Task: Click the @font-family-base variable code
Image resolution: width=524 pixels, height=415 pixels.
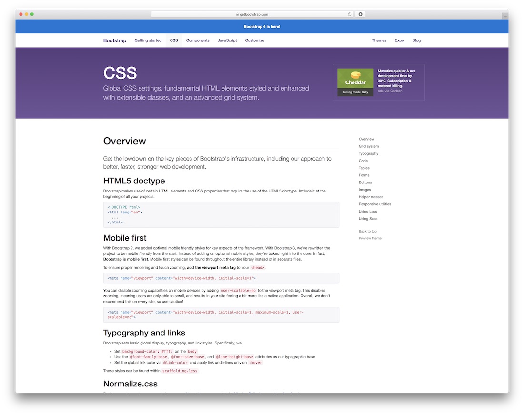Action: [148, 357]
